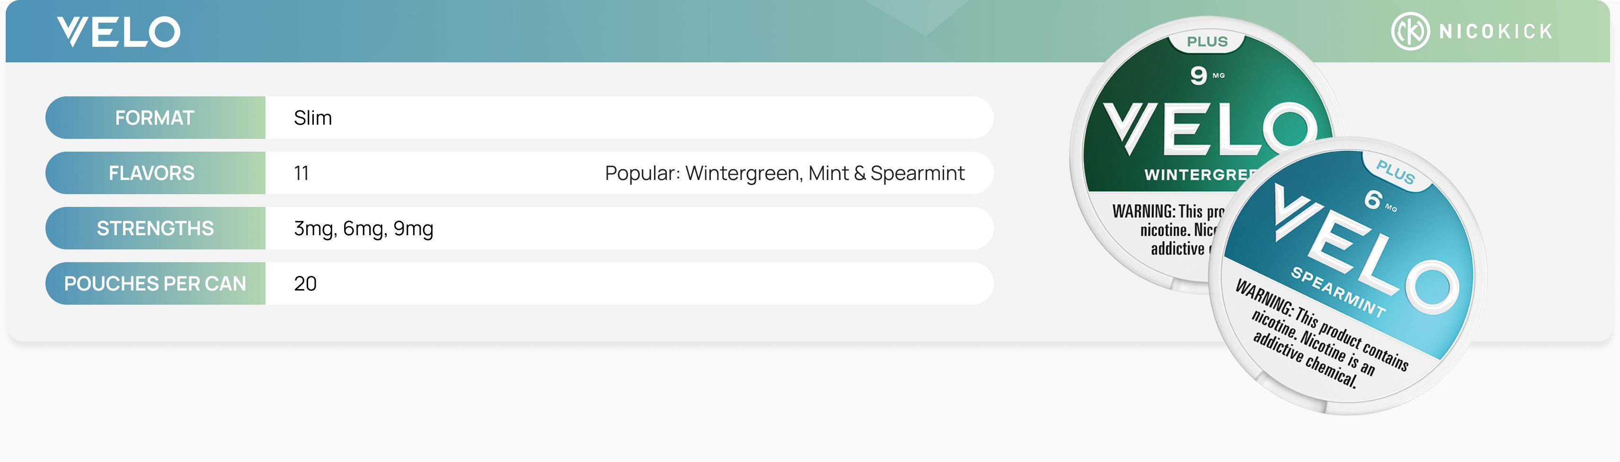
Task: Click the VELO logo in header
Action: pyautogui.click(x=119, y=32)
